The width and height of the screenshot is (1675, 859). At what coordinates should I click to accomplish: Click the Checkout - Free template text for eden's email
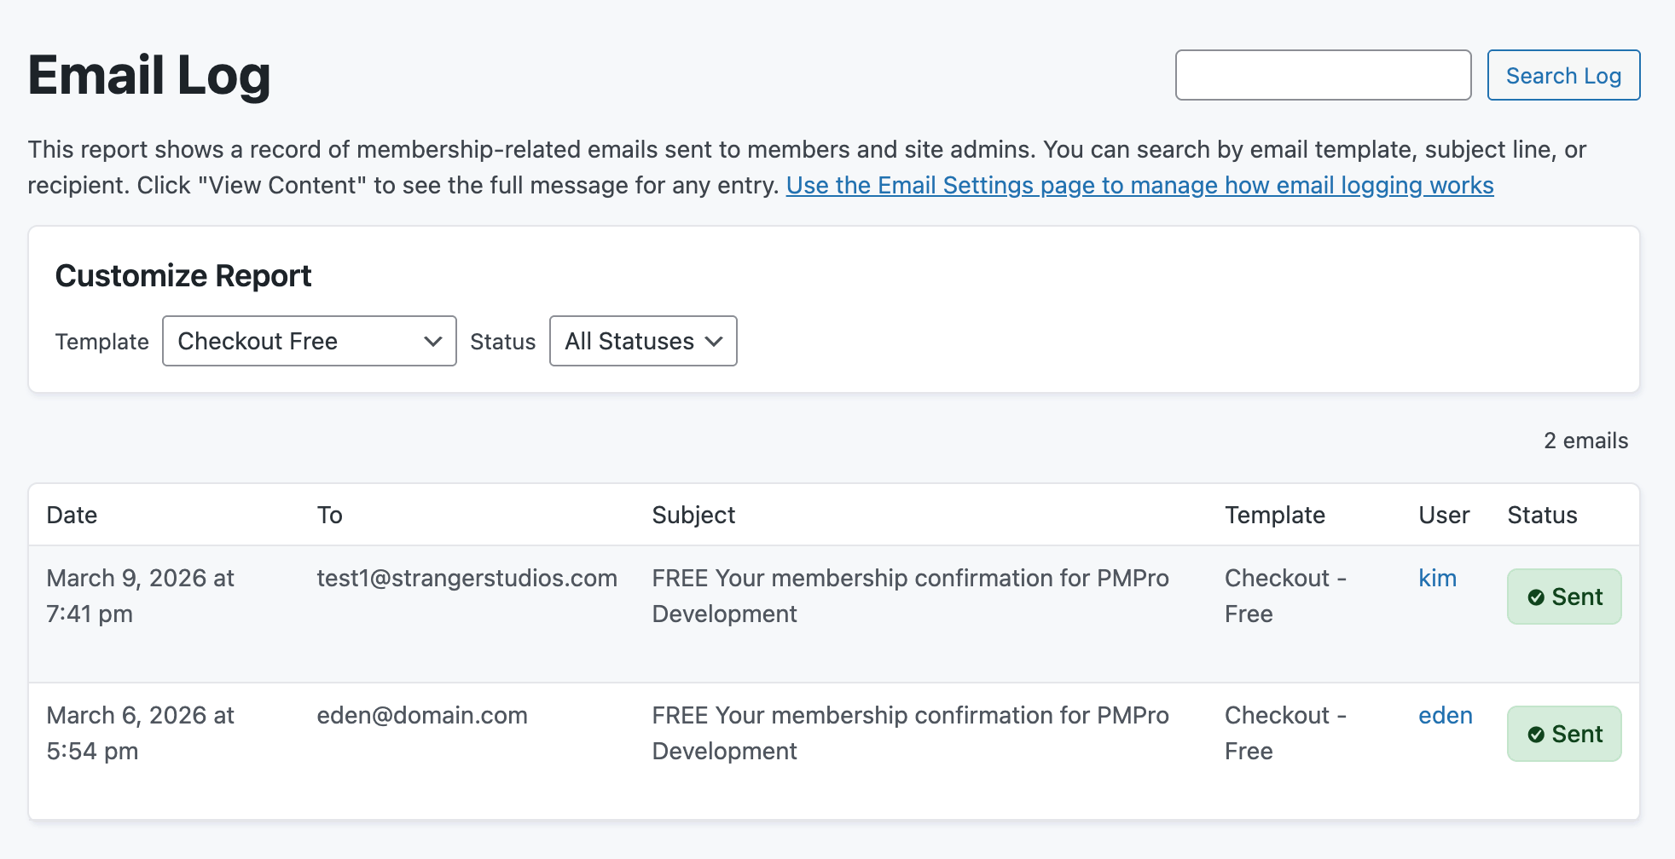[x=1284, y=733]
